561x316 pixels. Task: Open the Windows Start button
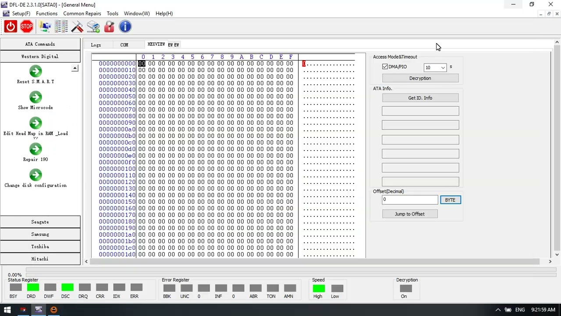(7, 310)
